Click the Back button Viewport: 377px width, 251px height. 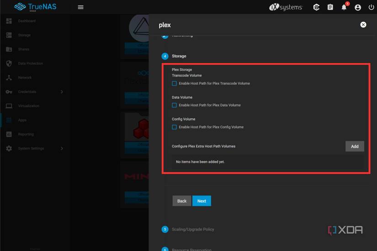(x=181, y=201)
